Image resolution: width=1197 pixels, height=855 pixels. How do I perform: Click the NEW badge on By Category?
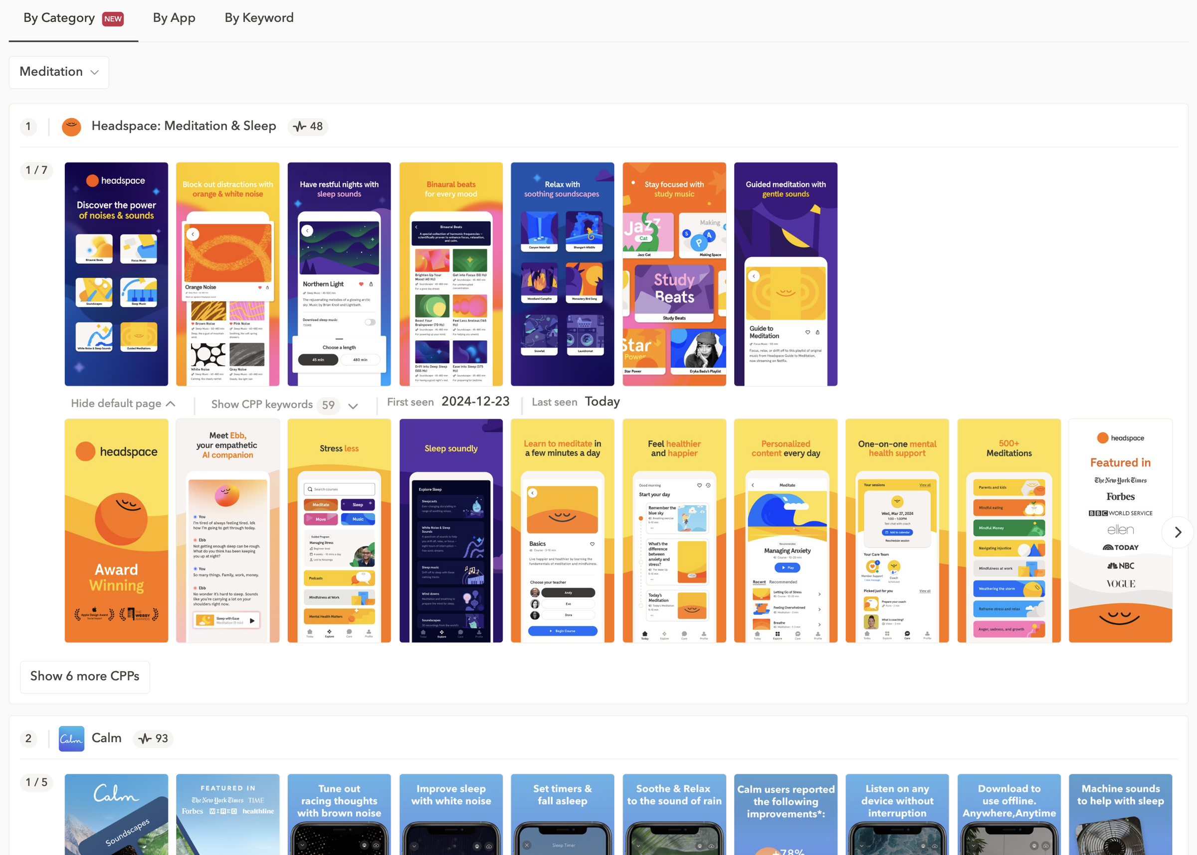[x=113, y=19]
